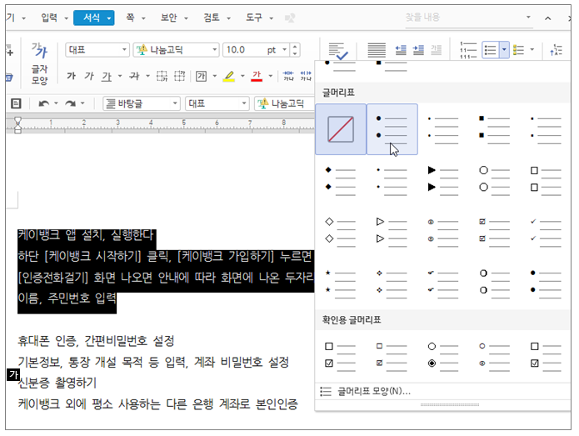Increase indent with the right-arrow indent icon
This screenshot has width=579, height=436.
pyautogui.click(x=418, y=50)
